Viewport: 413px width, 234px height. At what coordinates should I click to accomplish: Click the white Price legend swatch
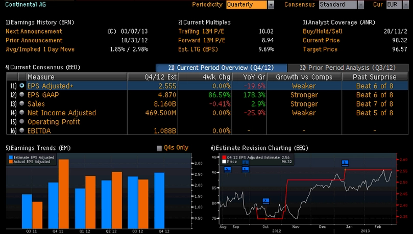224,162
